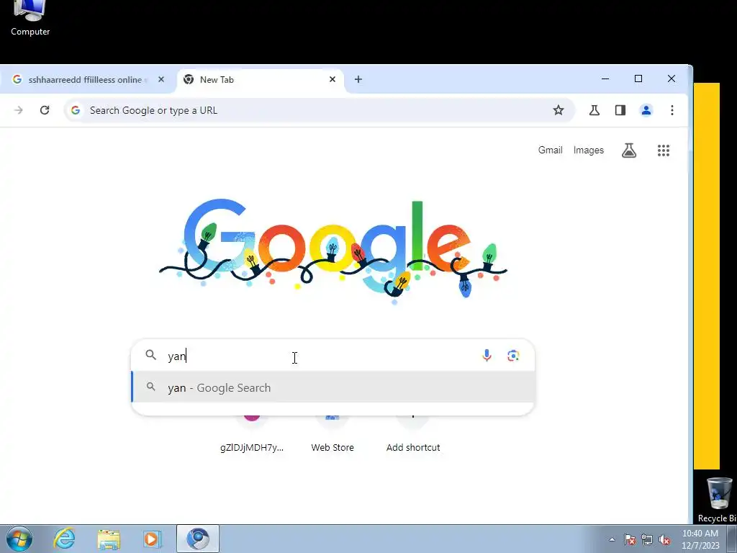Minimize the Chrome window
737x553 pixels.
(605, 79)
